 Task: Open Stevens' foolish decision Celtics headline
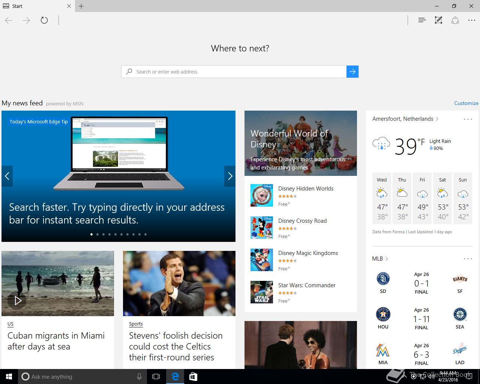[x=176, y=346]
